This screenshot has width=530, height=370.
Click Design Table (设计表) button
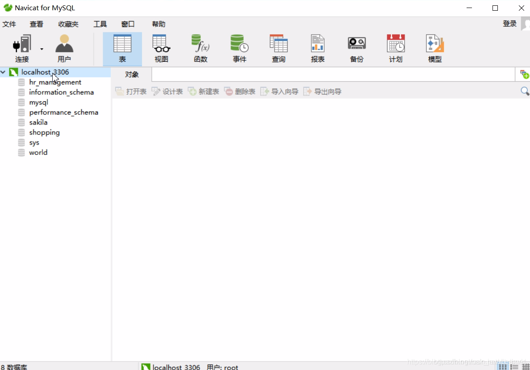point(167,91)
